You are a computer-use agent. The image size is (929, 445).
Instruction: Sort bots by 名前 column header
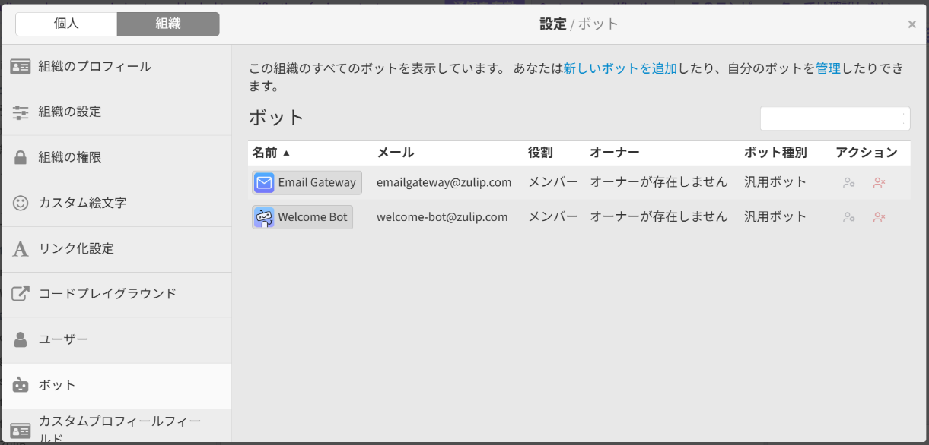(x=266, y=153)
